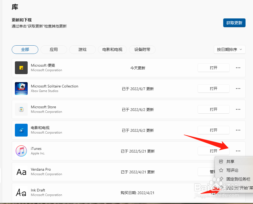Click the Verdana Pro font icon
This screenshot has height=204, width=253.
[x=21, y=172]
